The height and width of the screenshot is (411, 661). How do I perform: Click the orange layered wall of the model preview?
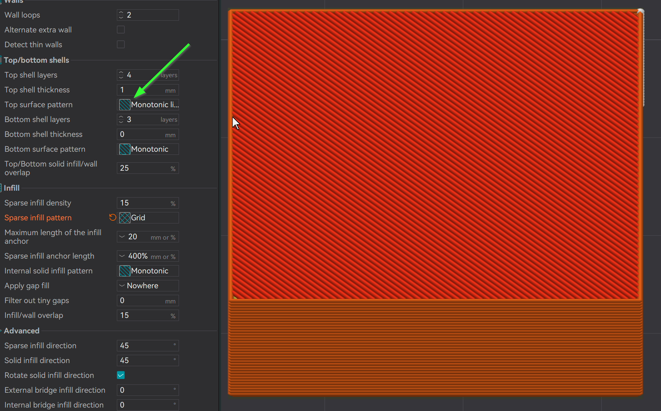tap(435, 348)
